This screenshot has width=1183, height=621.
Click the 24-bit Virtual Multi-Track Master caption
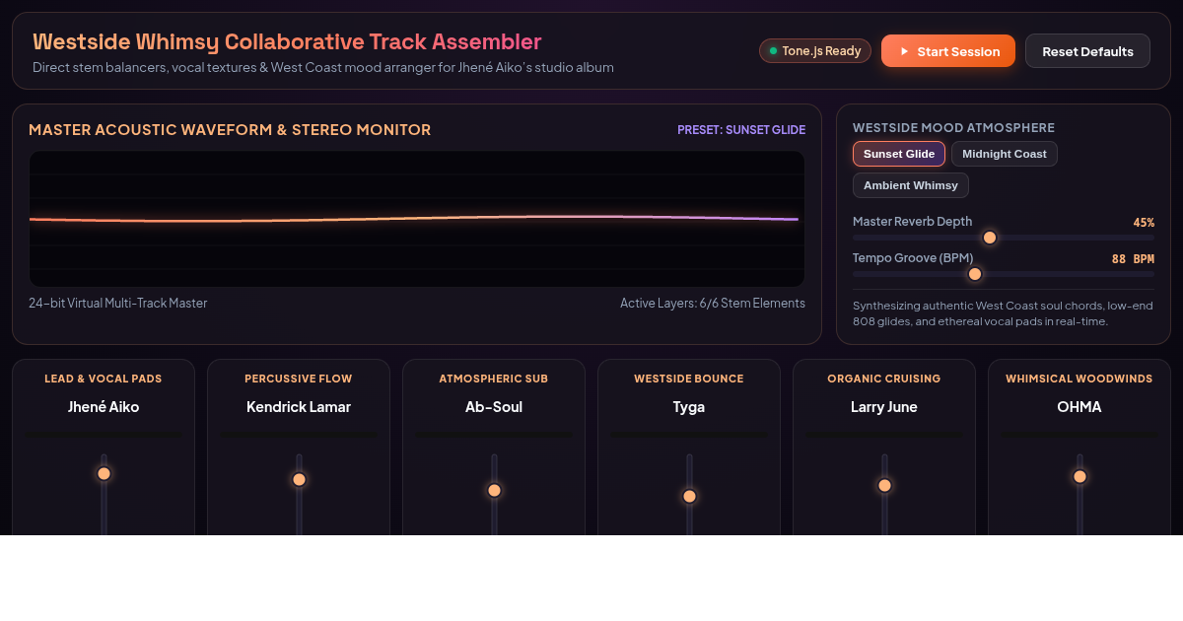(118, 303)
